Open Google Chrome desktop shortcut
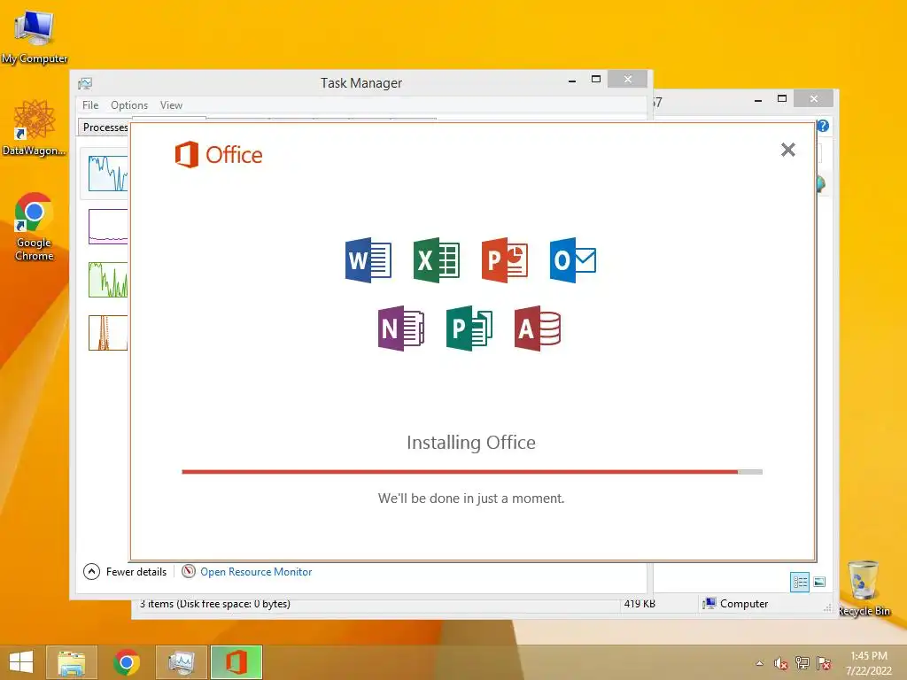The width and height of the screenshot is (907, 680). 35,227
